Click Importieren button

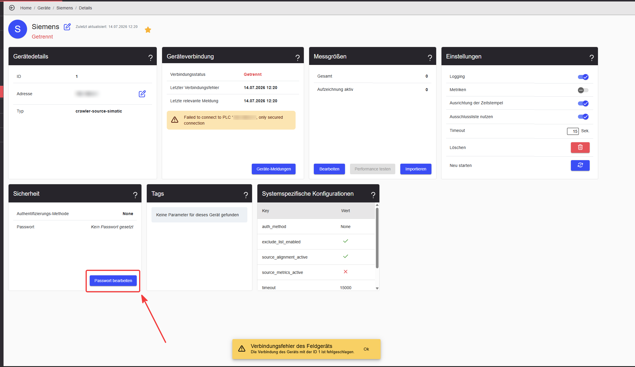[416, 169]
